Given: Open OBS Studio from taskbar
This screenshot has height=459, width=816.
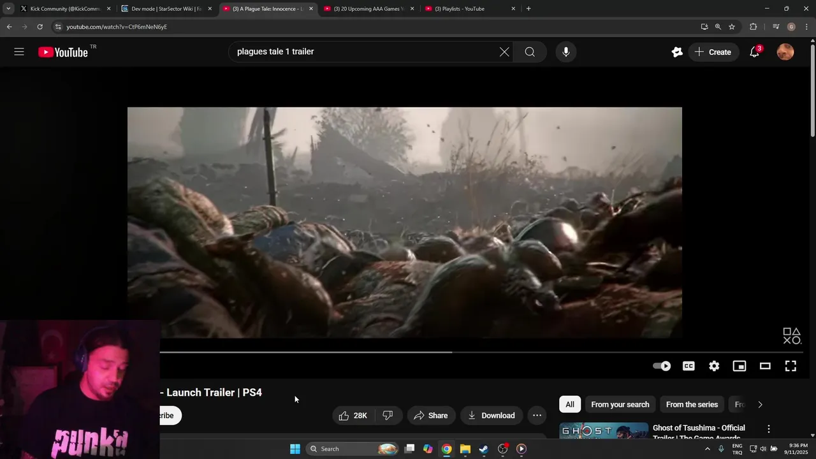Looking at the screenshot, I should click(503, 449).
